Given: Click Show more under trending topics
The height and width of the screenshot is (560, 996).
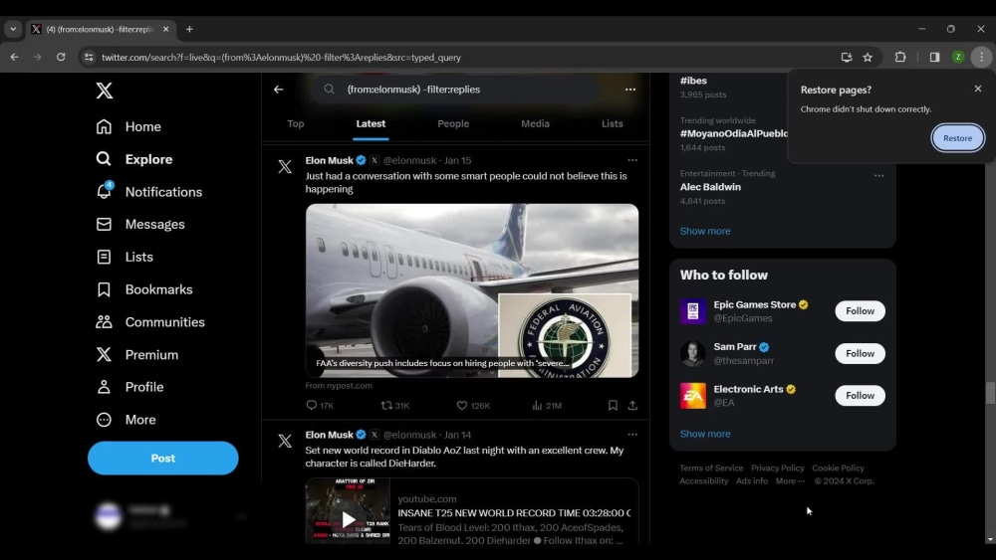Looking at the screenshot, I should (x=705, y=231).
